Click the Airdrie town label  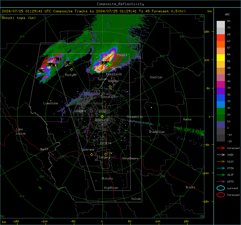(x=106, y=143)
